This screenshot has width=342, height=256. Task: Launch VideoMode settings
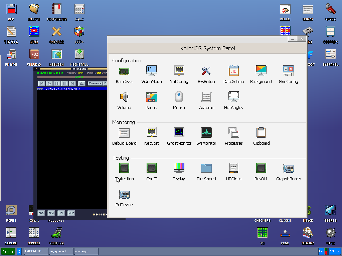(x=151, y=73)
